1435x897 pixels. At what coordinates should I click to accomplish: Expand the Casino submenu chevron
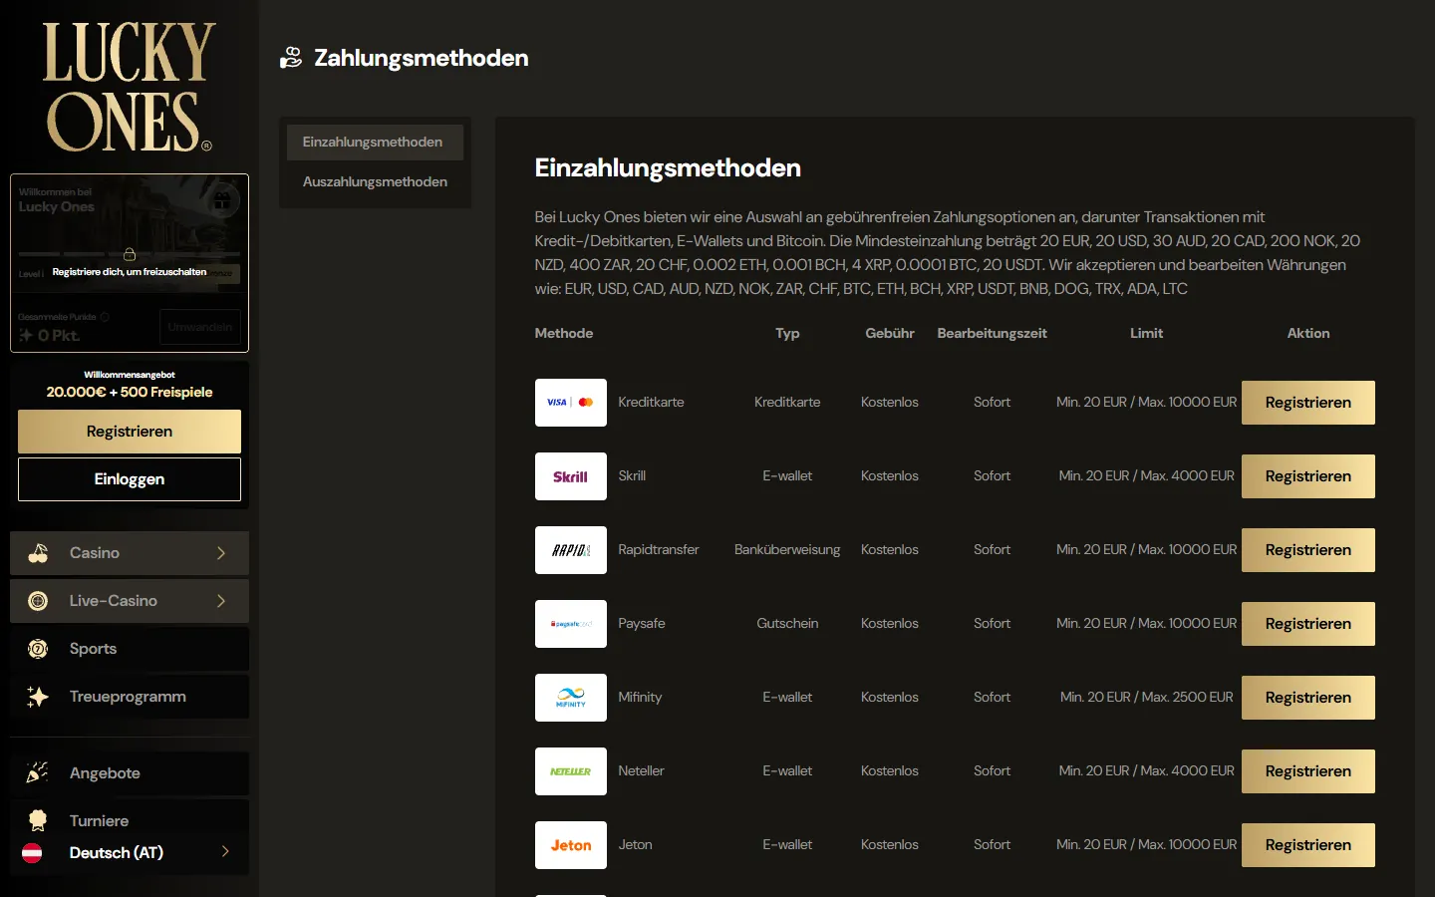coord(221,553)
